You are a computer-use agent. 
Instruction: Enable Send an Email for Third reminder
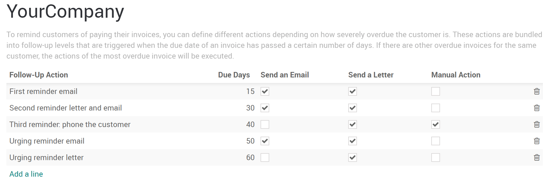pos(265,124)
